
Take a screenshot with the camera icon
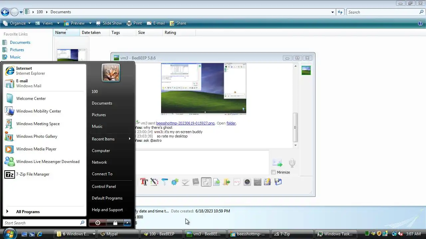[x=247, y=182]
